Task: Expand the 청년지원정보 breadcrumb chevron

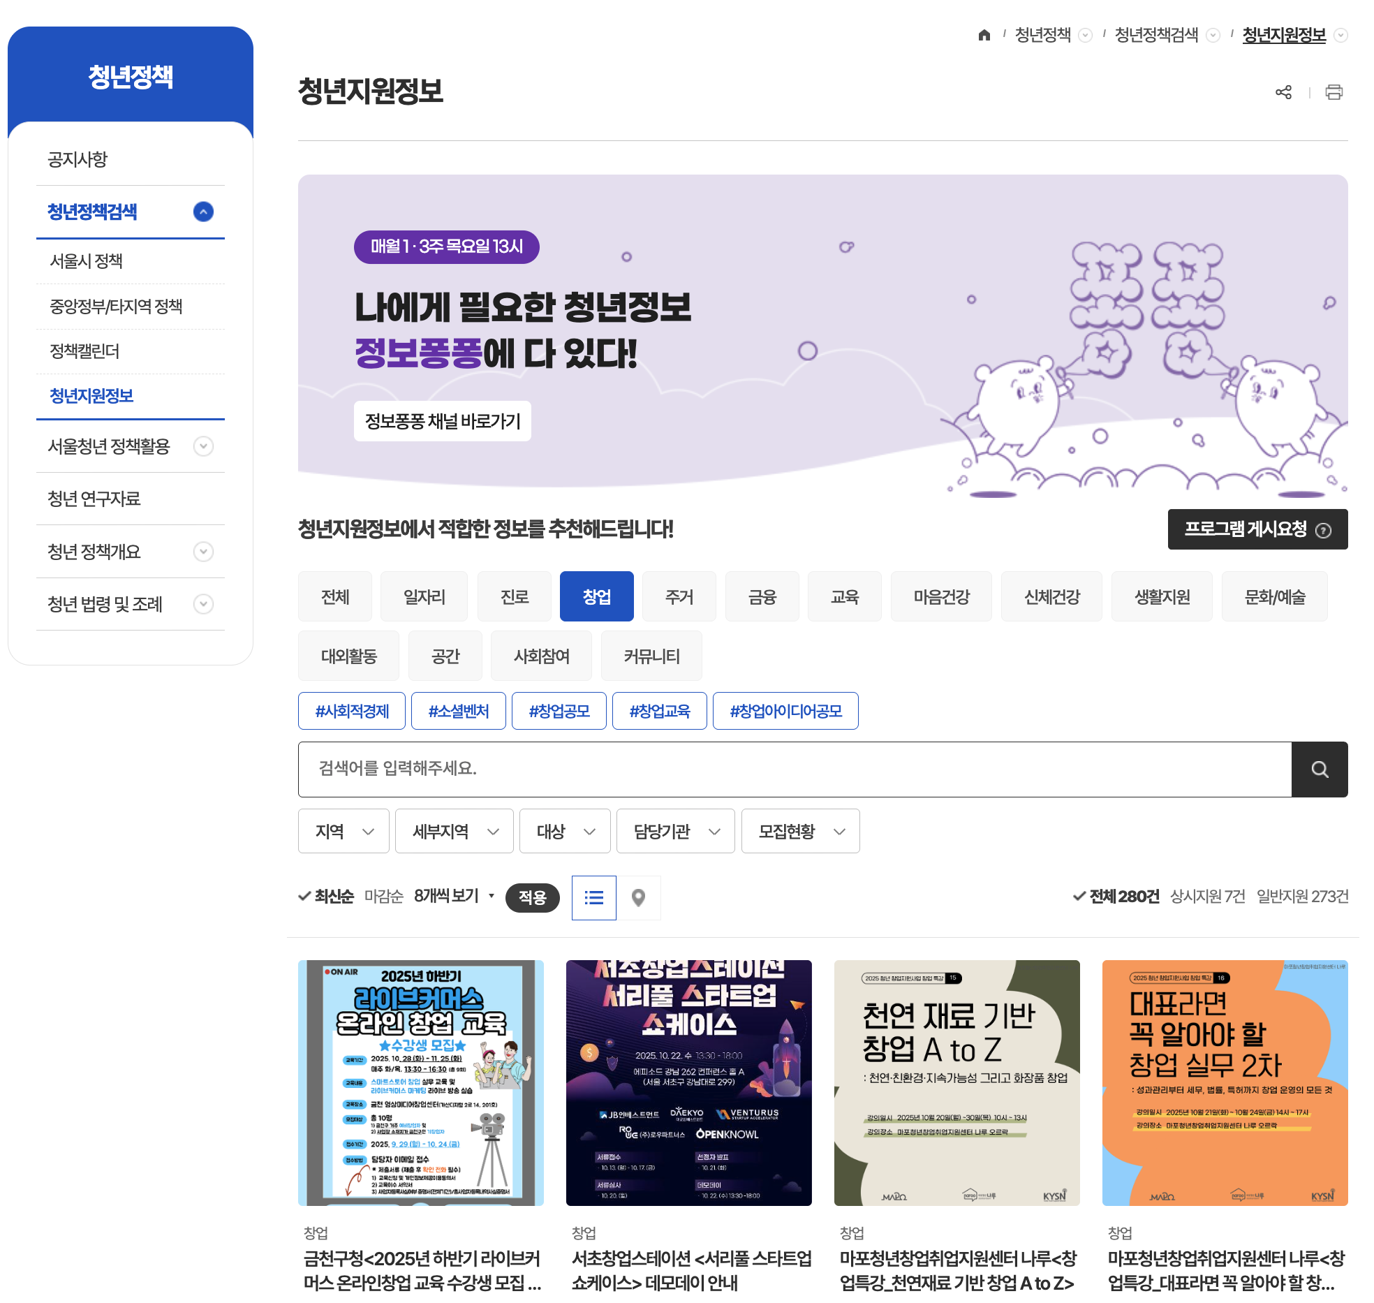Action: tap(1340, 36)
